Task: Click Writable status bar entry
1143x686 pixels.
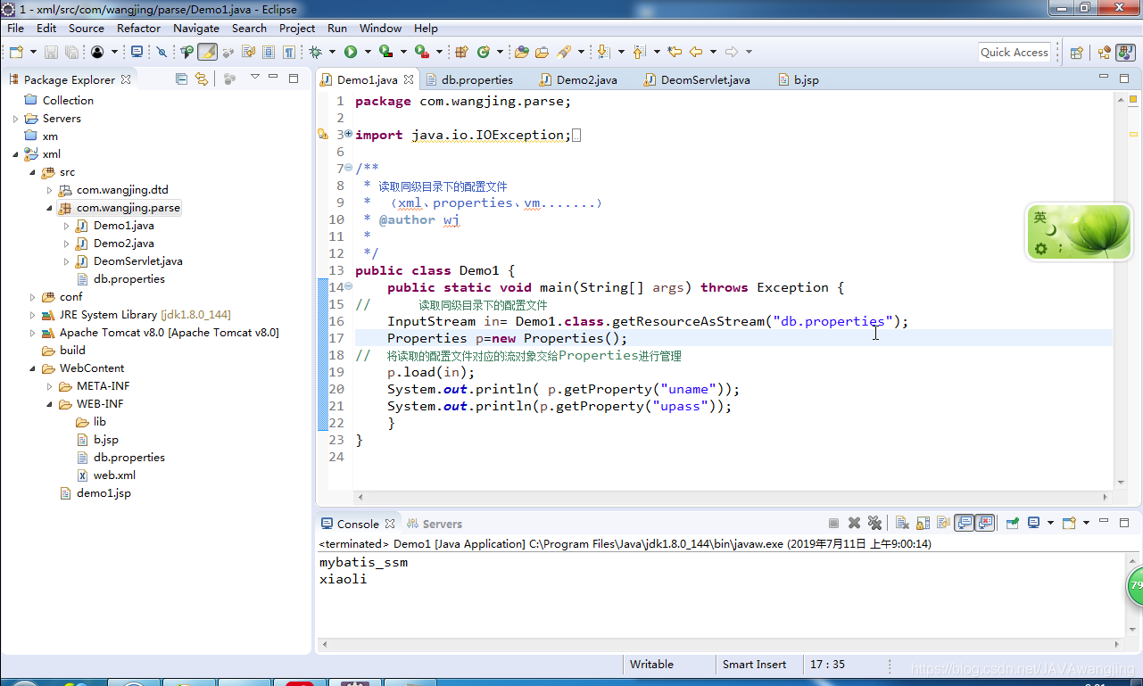Action: tap(651, 664)
